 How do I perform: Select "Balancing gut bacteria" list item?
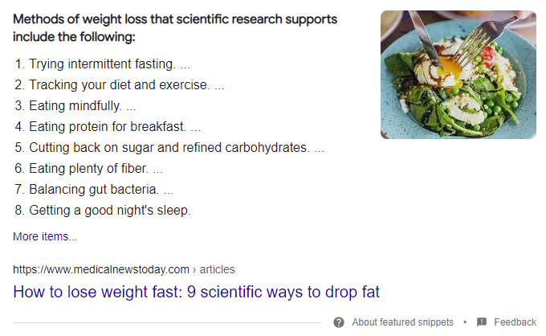point(93,190)
